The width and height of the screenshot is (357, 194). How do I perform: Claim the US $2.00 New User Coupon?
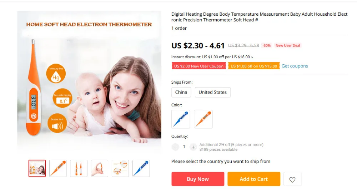(199, 66)
